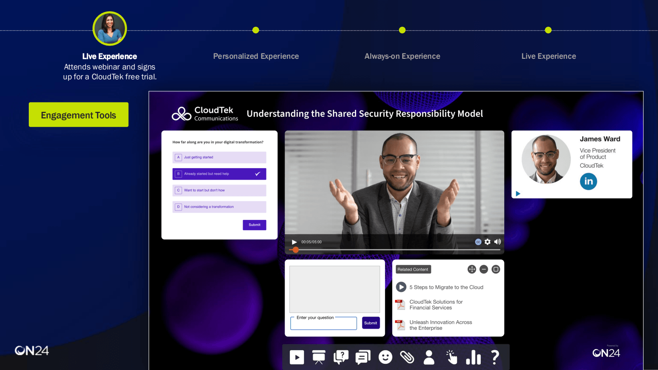The height and width of the screenshot is (370, 658).
Task: Open the Q&A question bubble icon
Action: point(341,357)
